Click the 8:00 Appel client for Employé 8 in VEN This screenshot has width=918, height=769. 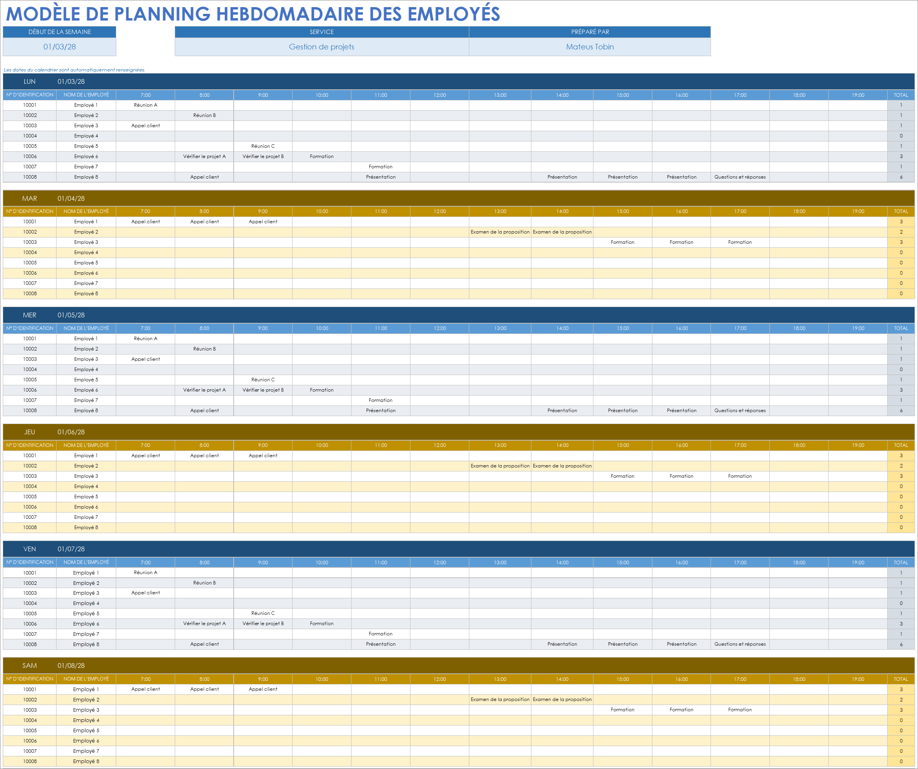(x=204, y=645)
